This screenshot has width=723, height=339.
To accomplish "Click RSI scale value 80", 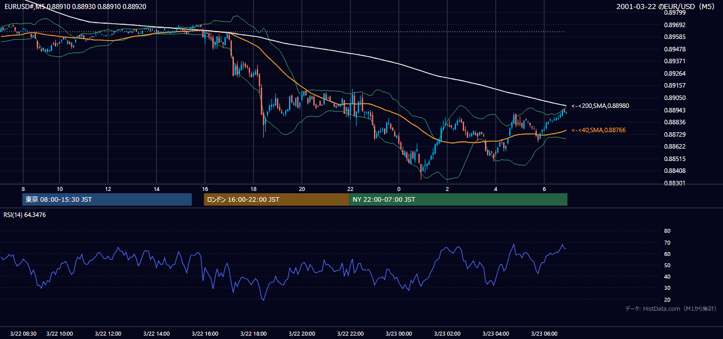I will coord(667,231).
